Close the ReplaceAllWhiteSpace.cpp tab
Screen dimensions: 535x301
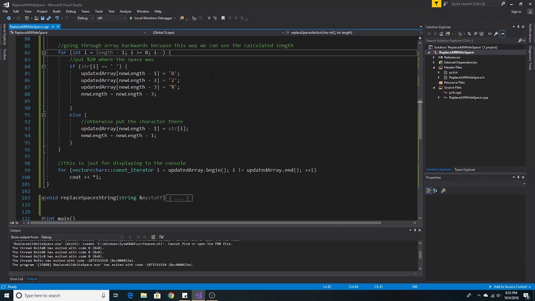pos(58,27)
